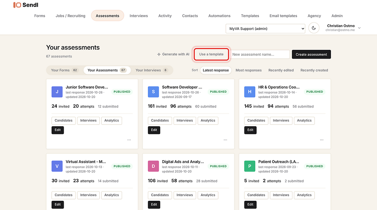The image size is (377, 210).
Task: Edit Digital Ads and Analytics assessment
Action: click(154, 204)
